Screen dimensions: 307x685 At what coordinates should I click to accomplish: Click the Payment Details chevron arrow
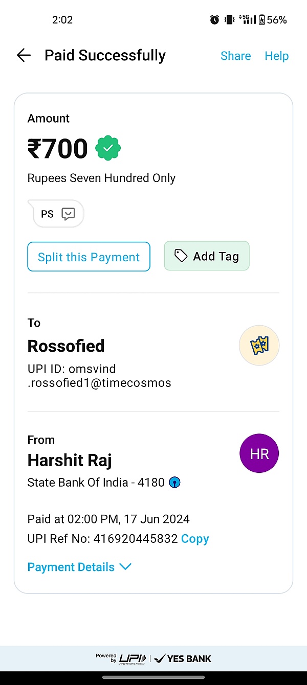click(x=125, y=567)
